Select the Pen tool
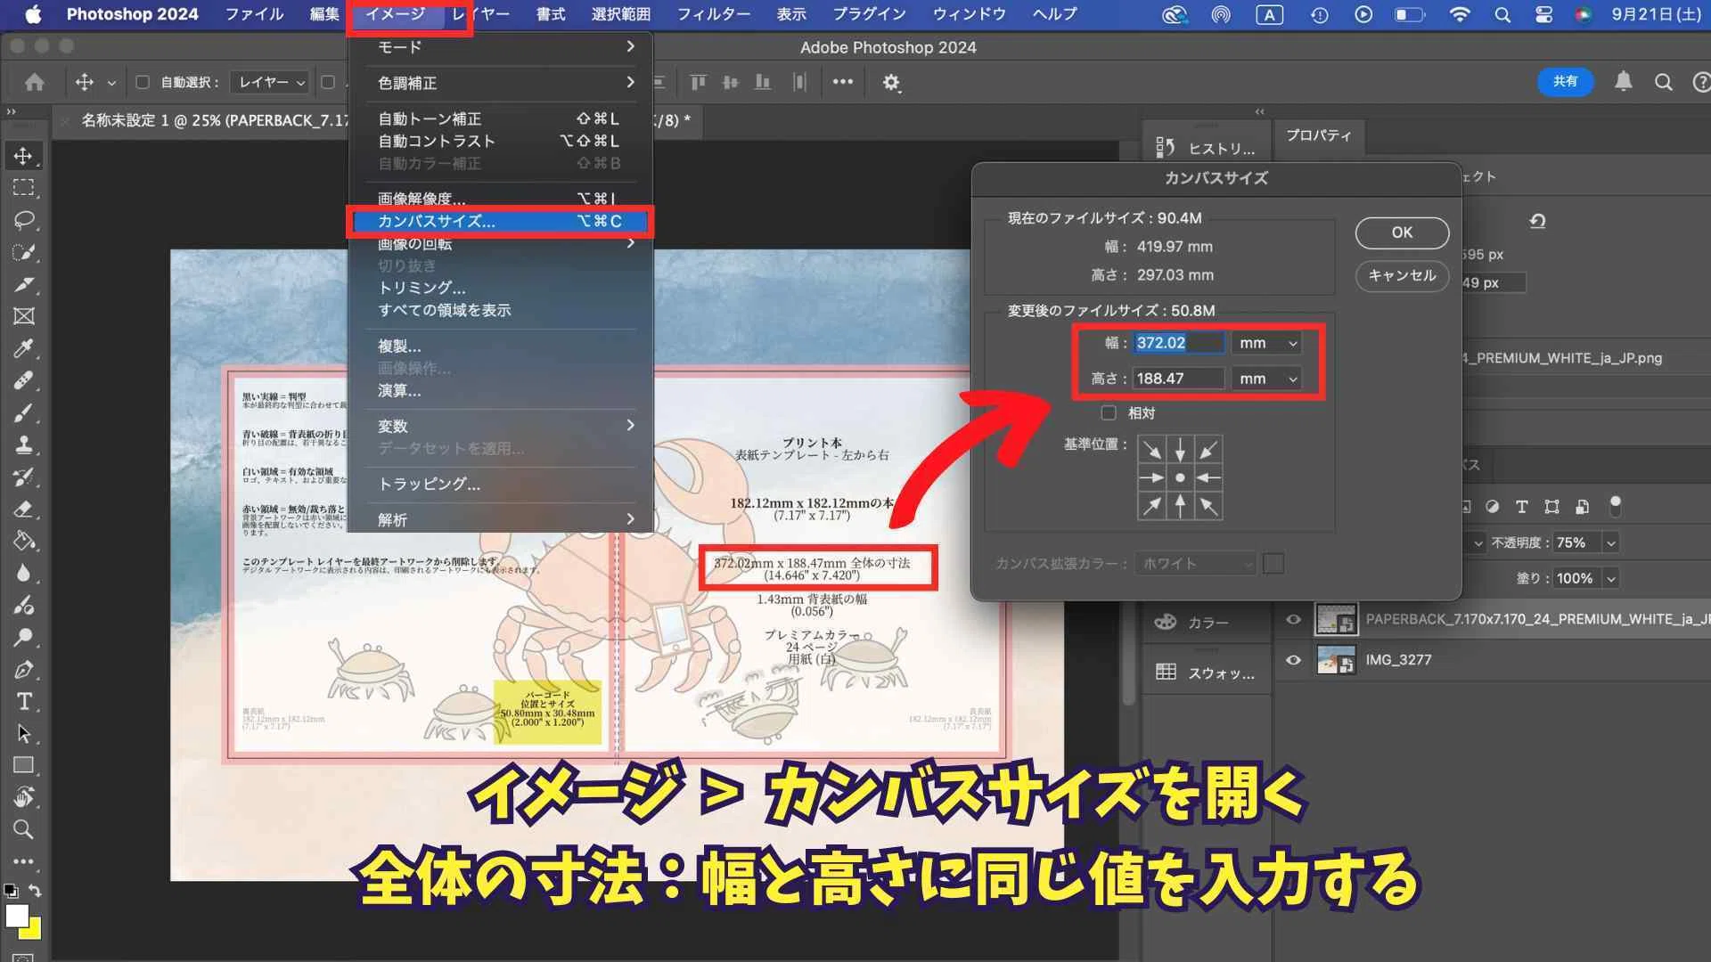 (23, 669)
